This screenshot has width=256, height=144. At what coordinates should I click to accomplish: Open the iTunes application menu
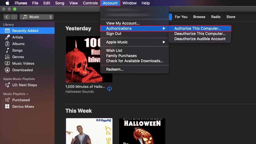21,3
